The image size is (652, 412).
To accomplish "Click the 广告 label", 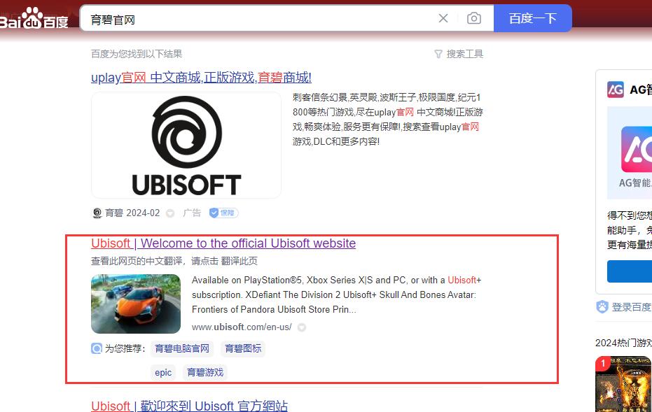I will 192,213.
